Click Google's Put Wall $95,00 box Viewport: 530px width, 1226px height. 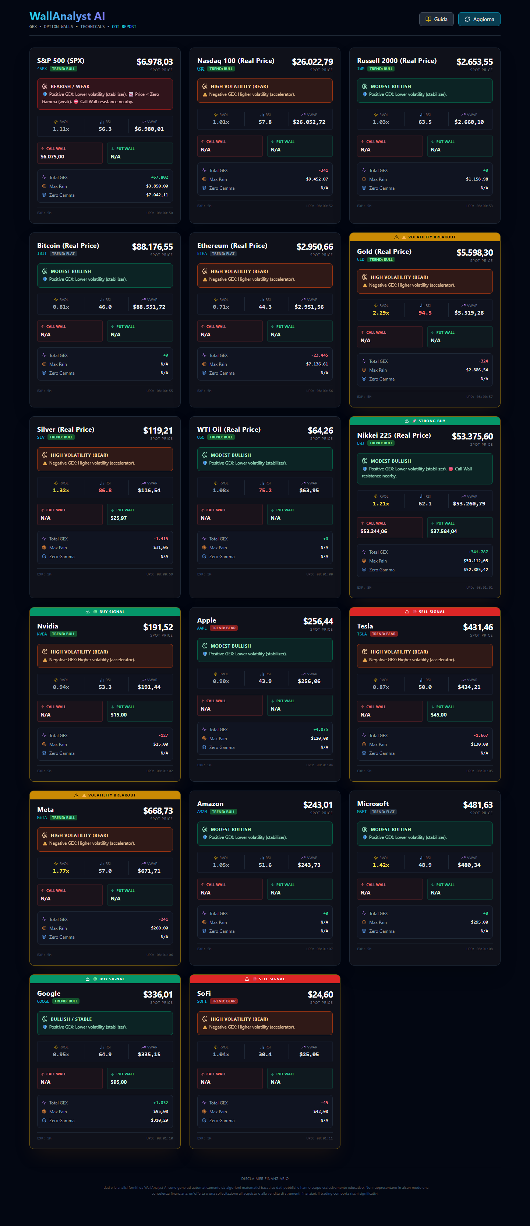[x=140, y=1079]
